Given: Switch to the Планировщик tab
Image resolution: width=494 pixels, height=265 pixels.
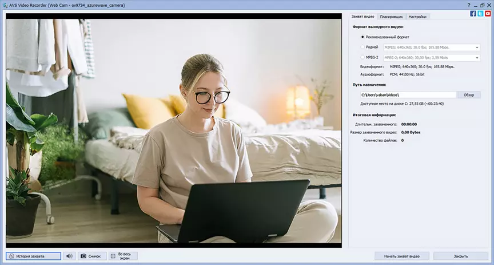Looking at the screenshot, I should coord(391,17).
